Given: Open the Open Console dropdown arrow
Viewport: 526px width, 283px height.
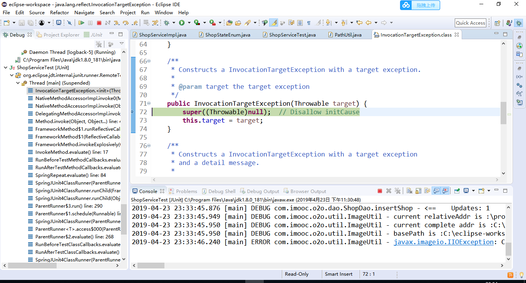Looking at the screenshot, I should [489, 191].
